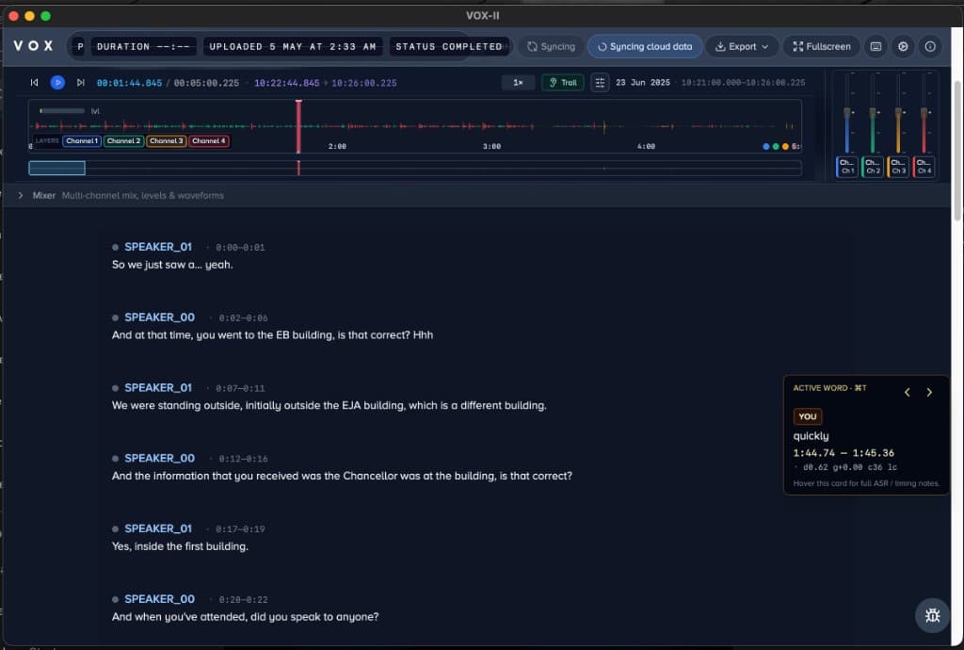Viewport: 964px width, 650px height.
Task: Expand the Mixer section chevron
Action: click(21, 196)
